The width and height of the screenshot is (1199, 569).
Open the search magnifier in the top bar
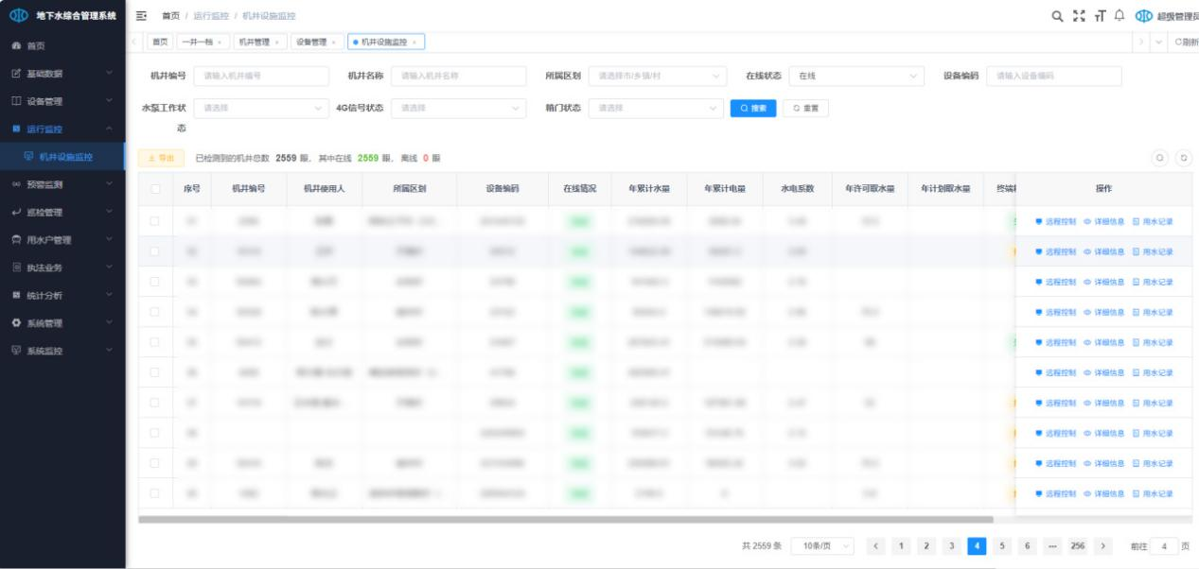(x=1058, y=16)
